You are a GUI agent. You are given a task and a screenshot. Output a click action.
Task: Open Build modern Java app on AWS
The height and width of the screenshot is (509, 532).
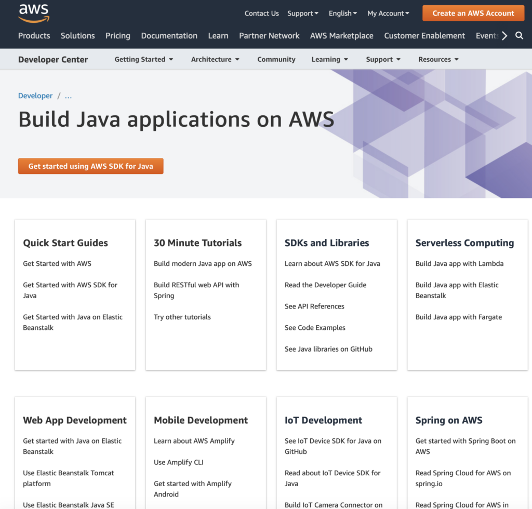point(203,263)
